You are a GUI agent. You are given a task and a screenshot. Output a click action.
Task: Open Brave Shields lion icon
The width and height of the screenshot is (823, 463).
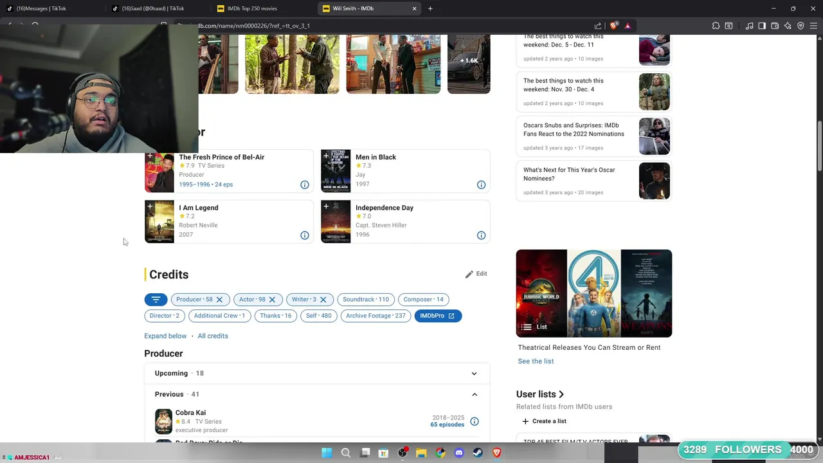point(613,26)
